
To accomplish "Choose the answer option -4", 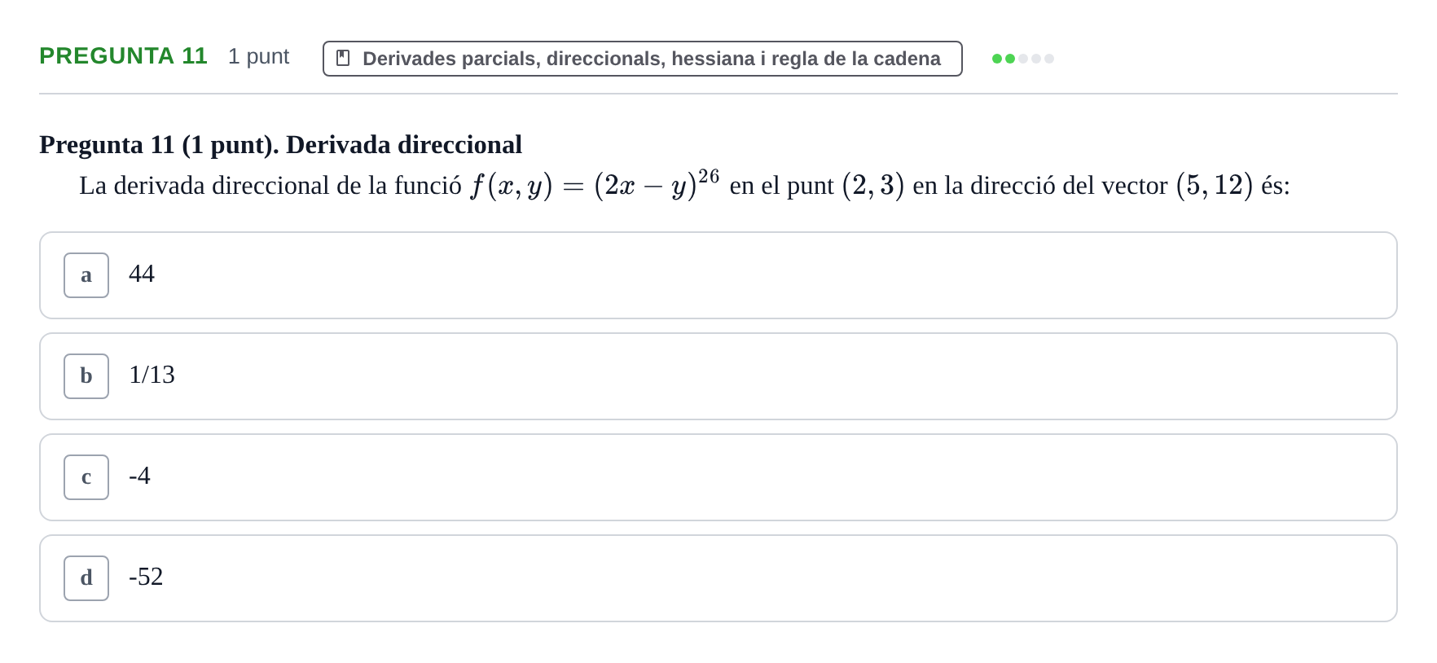I will click(x=718, y=477).
